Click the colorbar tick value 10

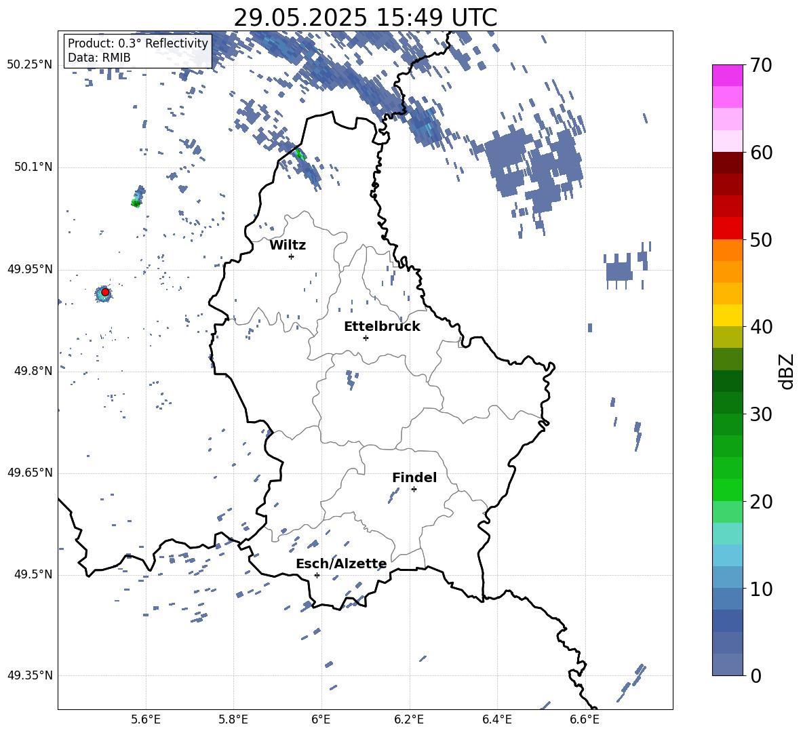761,589
